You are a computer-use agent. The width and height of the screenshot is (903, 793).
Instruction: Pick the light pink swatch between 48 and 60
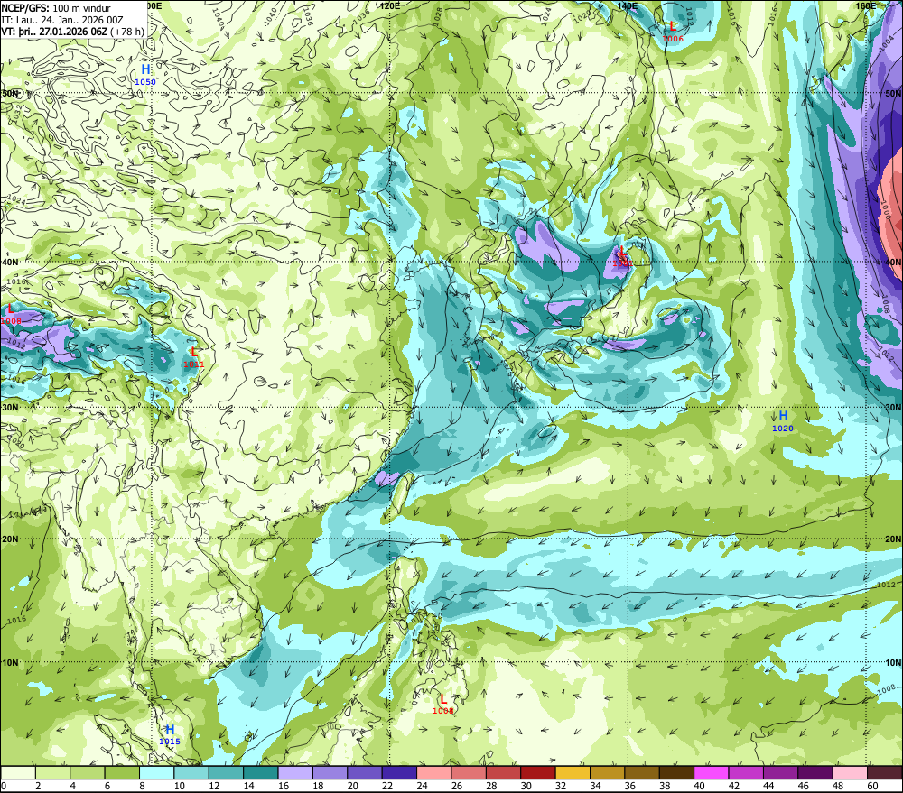tap(850, 772)
